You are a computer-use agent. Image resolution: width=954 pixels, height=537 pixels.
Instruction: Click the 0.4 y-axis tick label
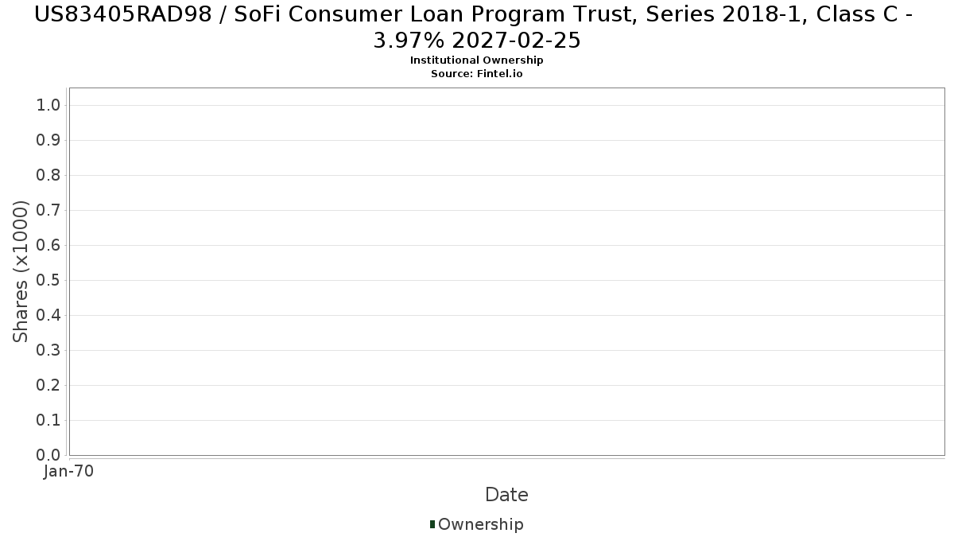[x=48, y=316]
